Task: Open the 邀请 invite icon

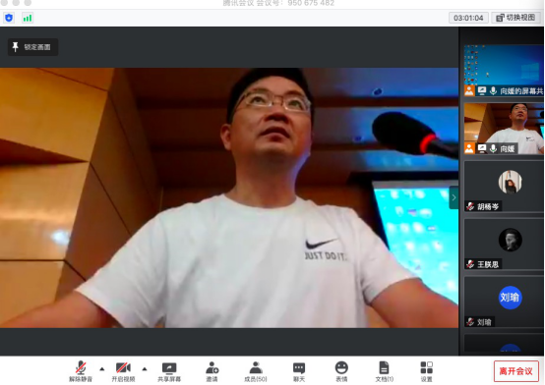Action: (212, 371)
